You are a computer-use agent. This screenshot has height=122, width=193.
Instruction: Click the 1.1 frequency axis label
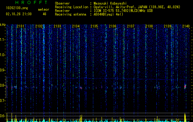(3, 40)
